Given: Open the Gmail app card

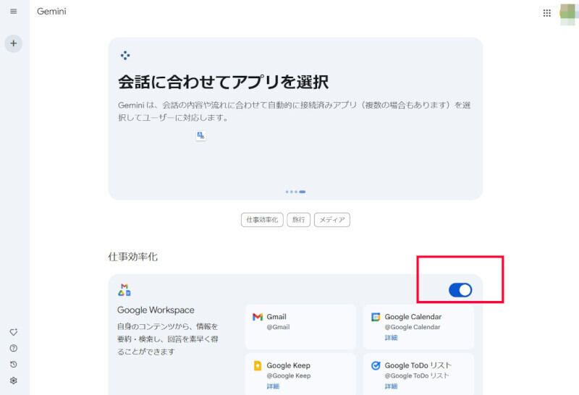Looking at the screenshot, I should (300, 327).
